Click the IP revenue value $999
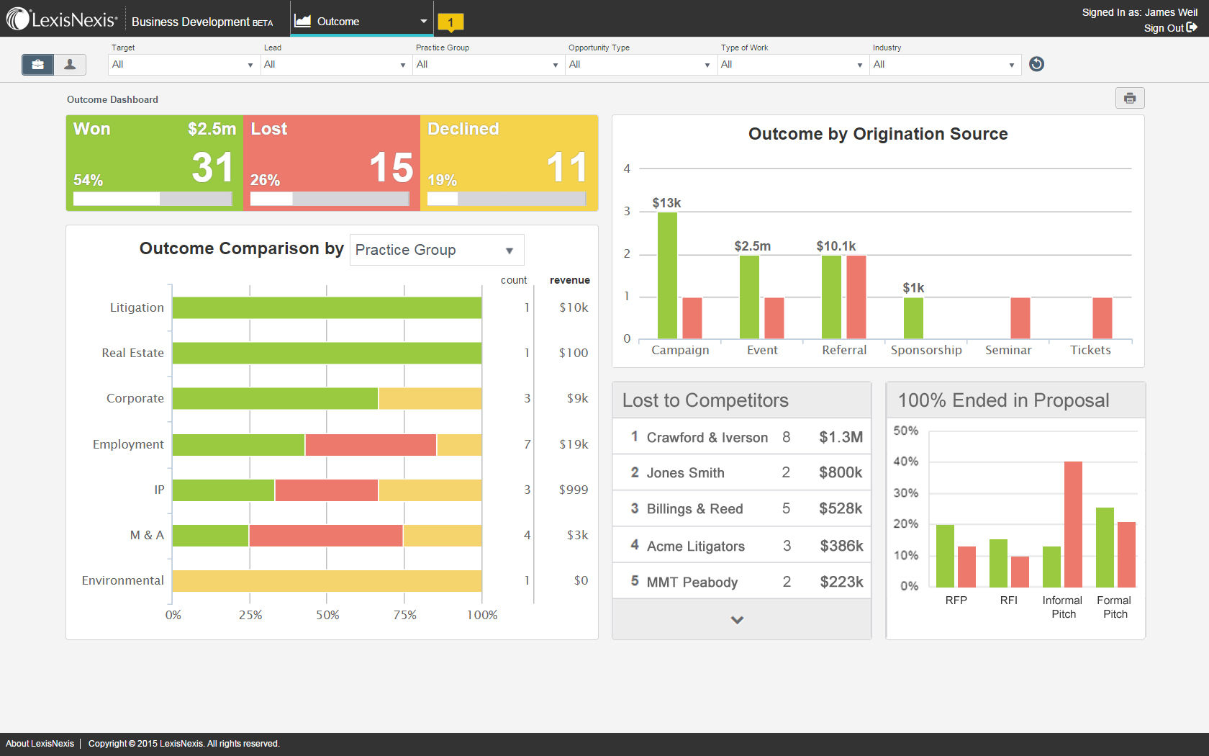 (574, 490)
